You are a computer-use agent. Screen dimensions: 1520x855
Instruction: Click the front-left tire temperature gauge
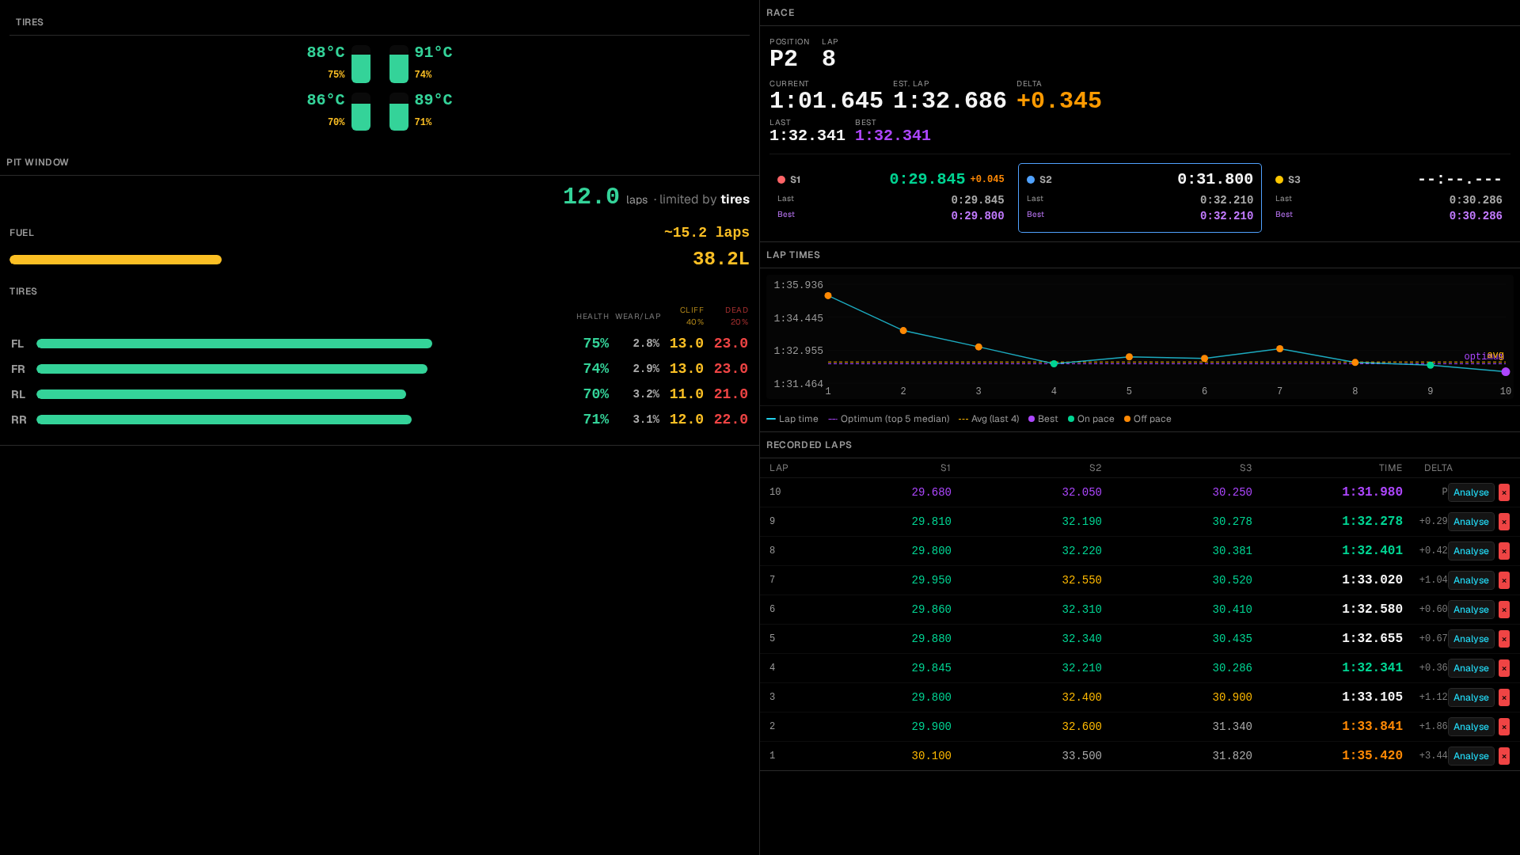(x=361, y=64)
